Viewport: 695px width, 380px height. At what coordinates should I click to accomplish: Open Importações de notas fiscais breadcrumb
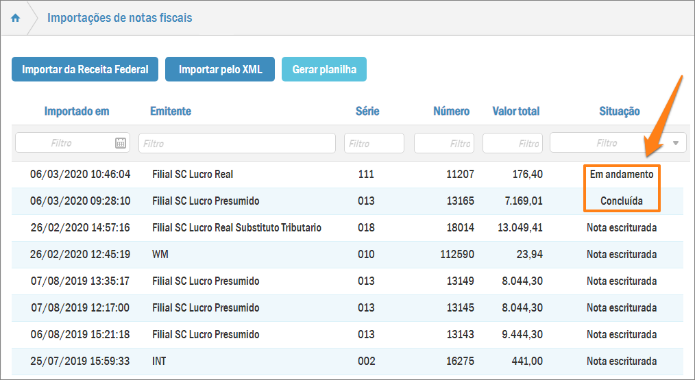point(119,18)
